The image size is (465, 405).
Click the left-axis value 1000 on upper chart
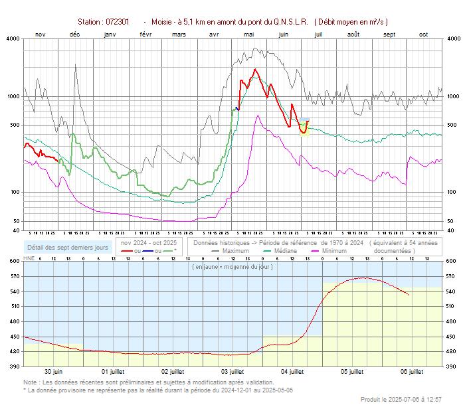pos(13,96)
